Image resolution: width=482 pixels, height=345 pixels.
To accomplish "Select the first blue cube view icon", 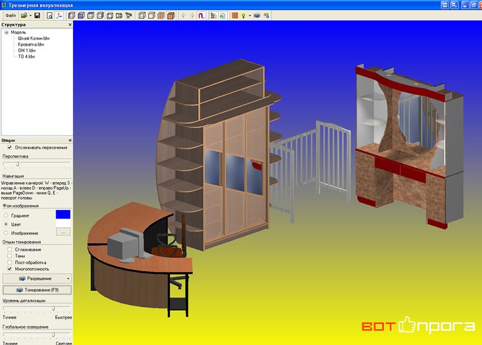I will coord(71,15).
